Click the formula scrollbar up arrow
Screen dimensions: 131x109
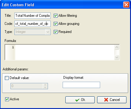coord(117,47)
